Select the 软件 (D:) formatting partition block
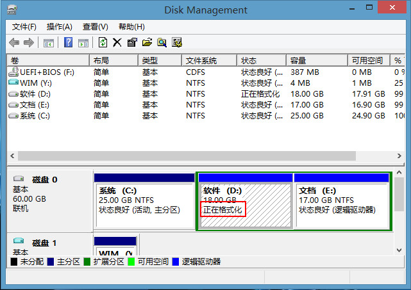This screenshot has height=290, width=411. click(x=246, y=201)
